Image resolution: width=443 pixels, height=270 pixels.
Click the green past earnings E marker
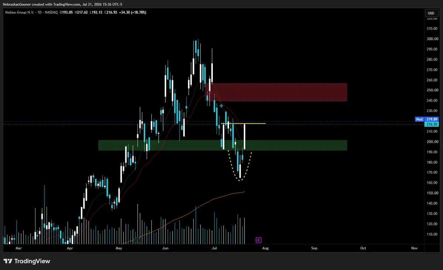137,240
